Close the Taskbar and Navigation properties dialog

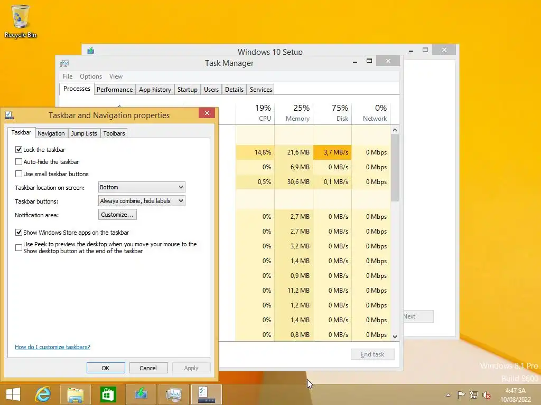(207, 113)
